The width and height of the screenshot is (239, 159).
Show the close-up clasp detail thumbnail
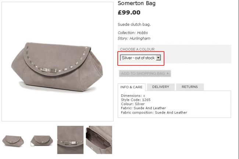tap(70, 140)
